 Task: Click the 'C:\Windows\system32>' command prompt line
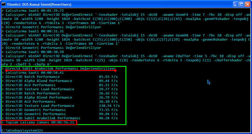[22, 131]
